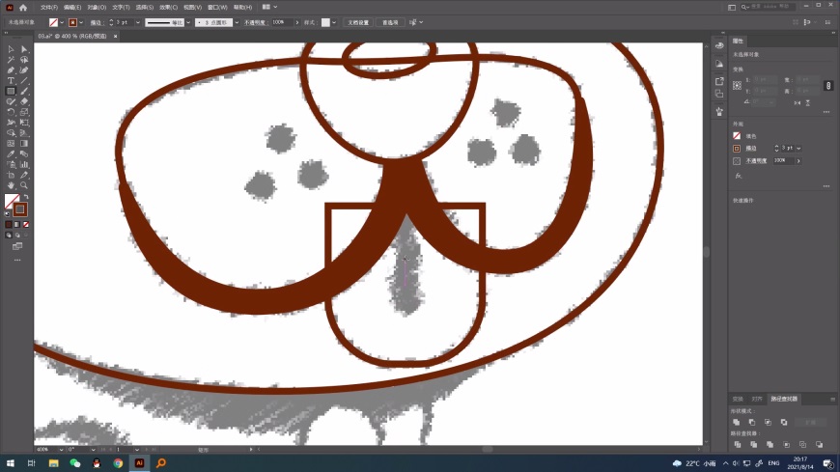The image size is (840, 472).
Task: Apply Color mode under fill/stroke
Action: 9,225
